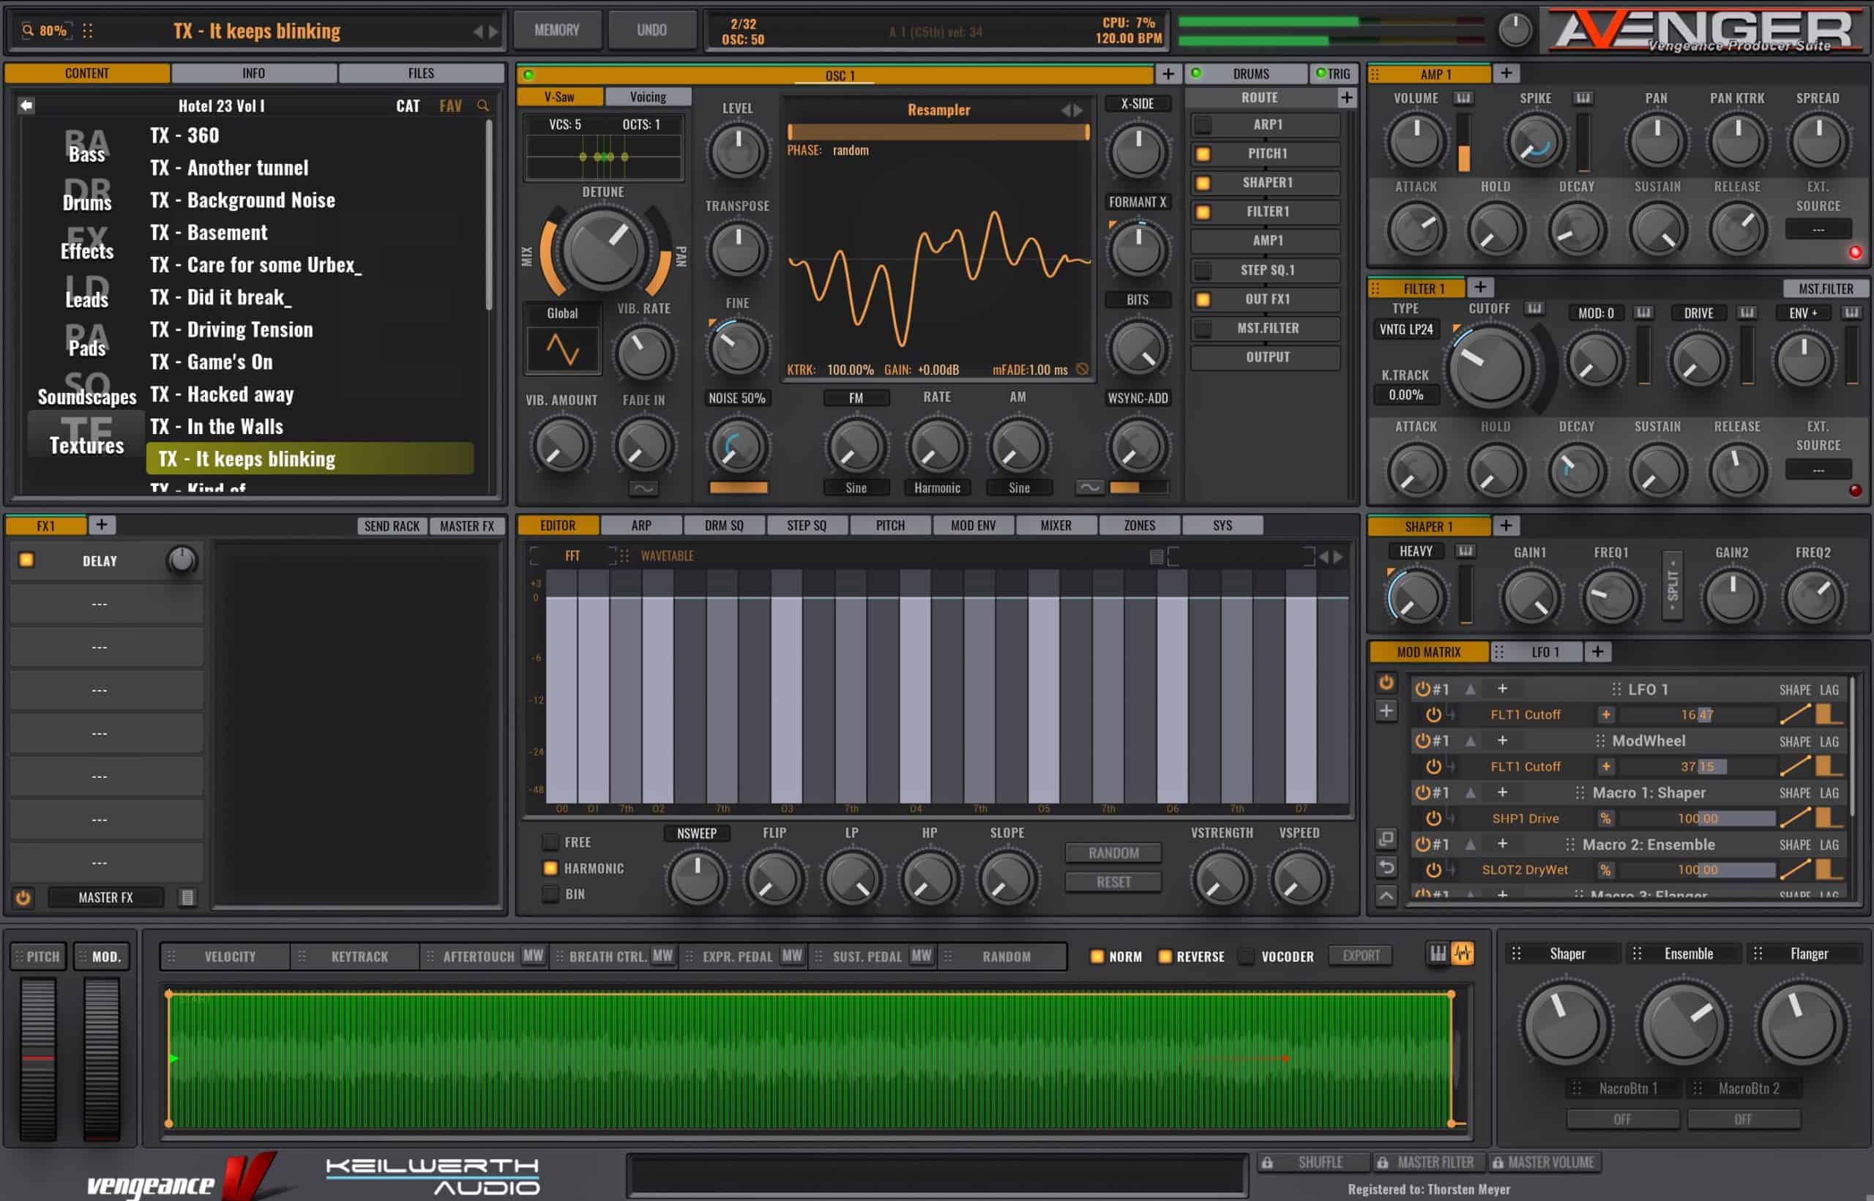Viewport: 1874px width, 1201px height.
Task: Open the Resampler oscillator type selector
Action: click(938, 110)
